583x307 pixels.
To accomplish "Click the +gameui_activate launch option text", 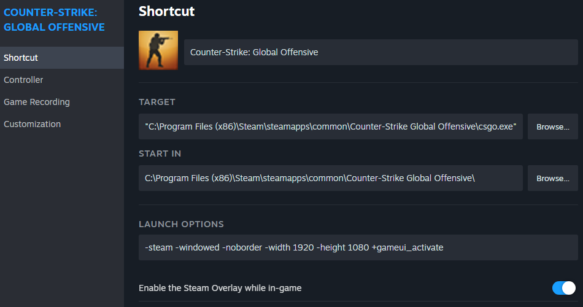I will coord(407,247).
